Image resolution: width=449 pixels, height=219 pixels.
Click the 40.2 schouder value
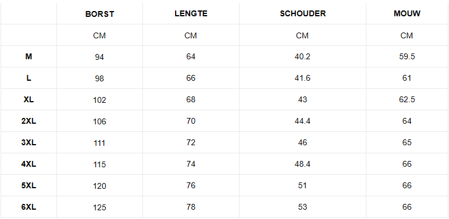[302, 56]
